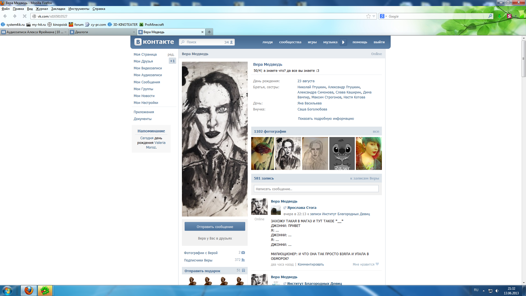Open the forum bookmark
The width and height of the screenshot is (526, 296).
(76, 24)
